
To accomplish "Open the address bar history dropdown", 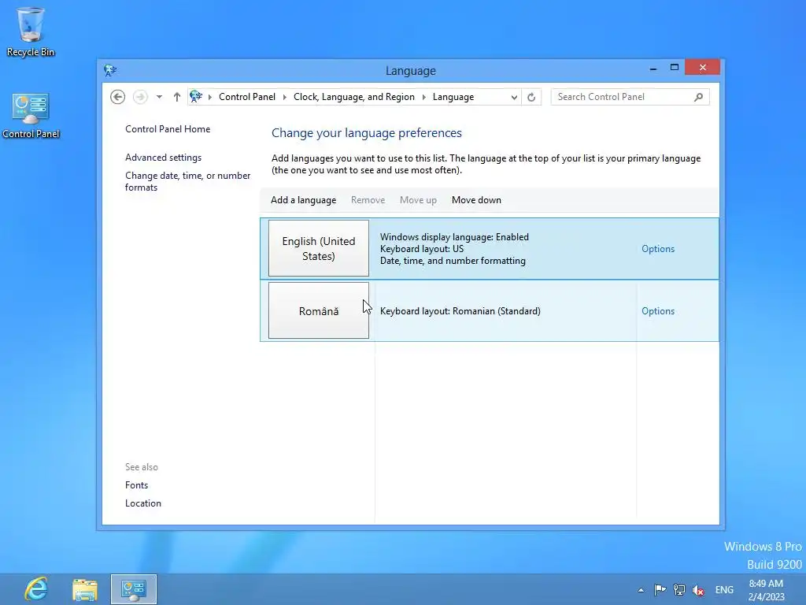I will [513, 97].
